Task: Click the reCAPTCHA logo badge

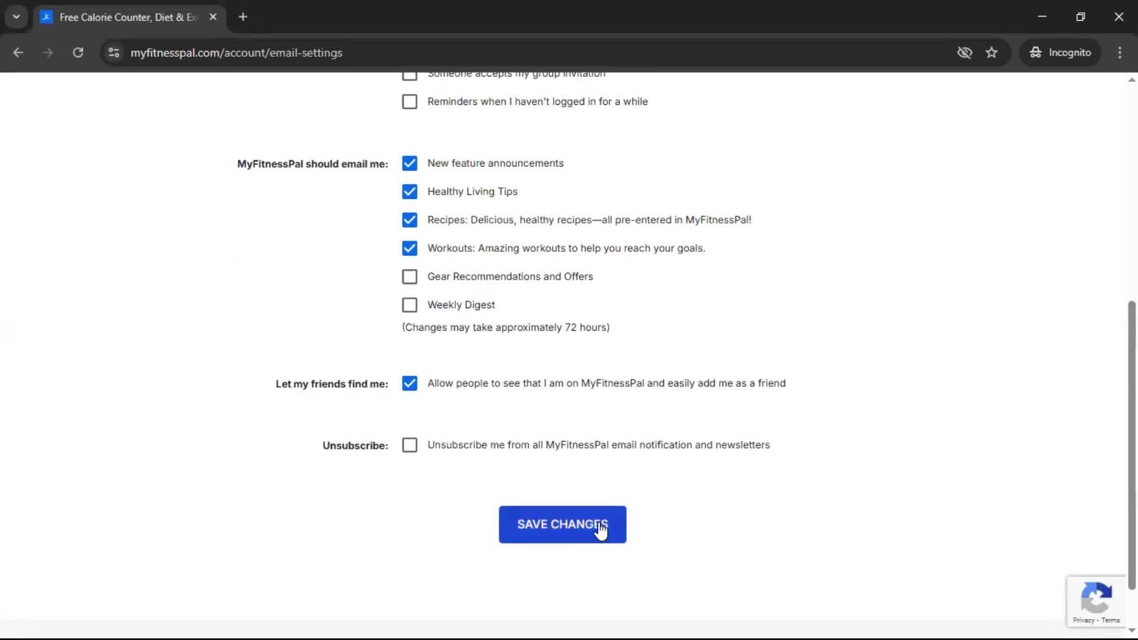Action: 1096,597
